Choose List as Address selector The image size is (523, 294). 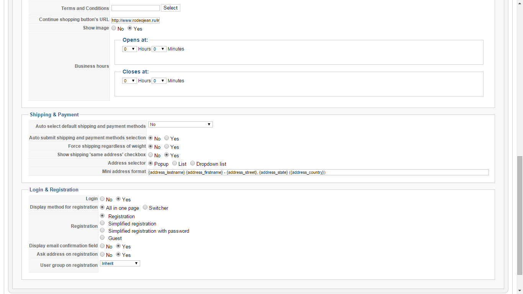pyautogui.click(x=175, y=163)
